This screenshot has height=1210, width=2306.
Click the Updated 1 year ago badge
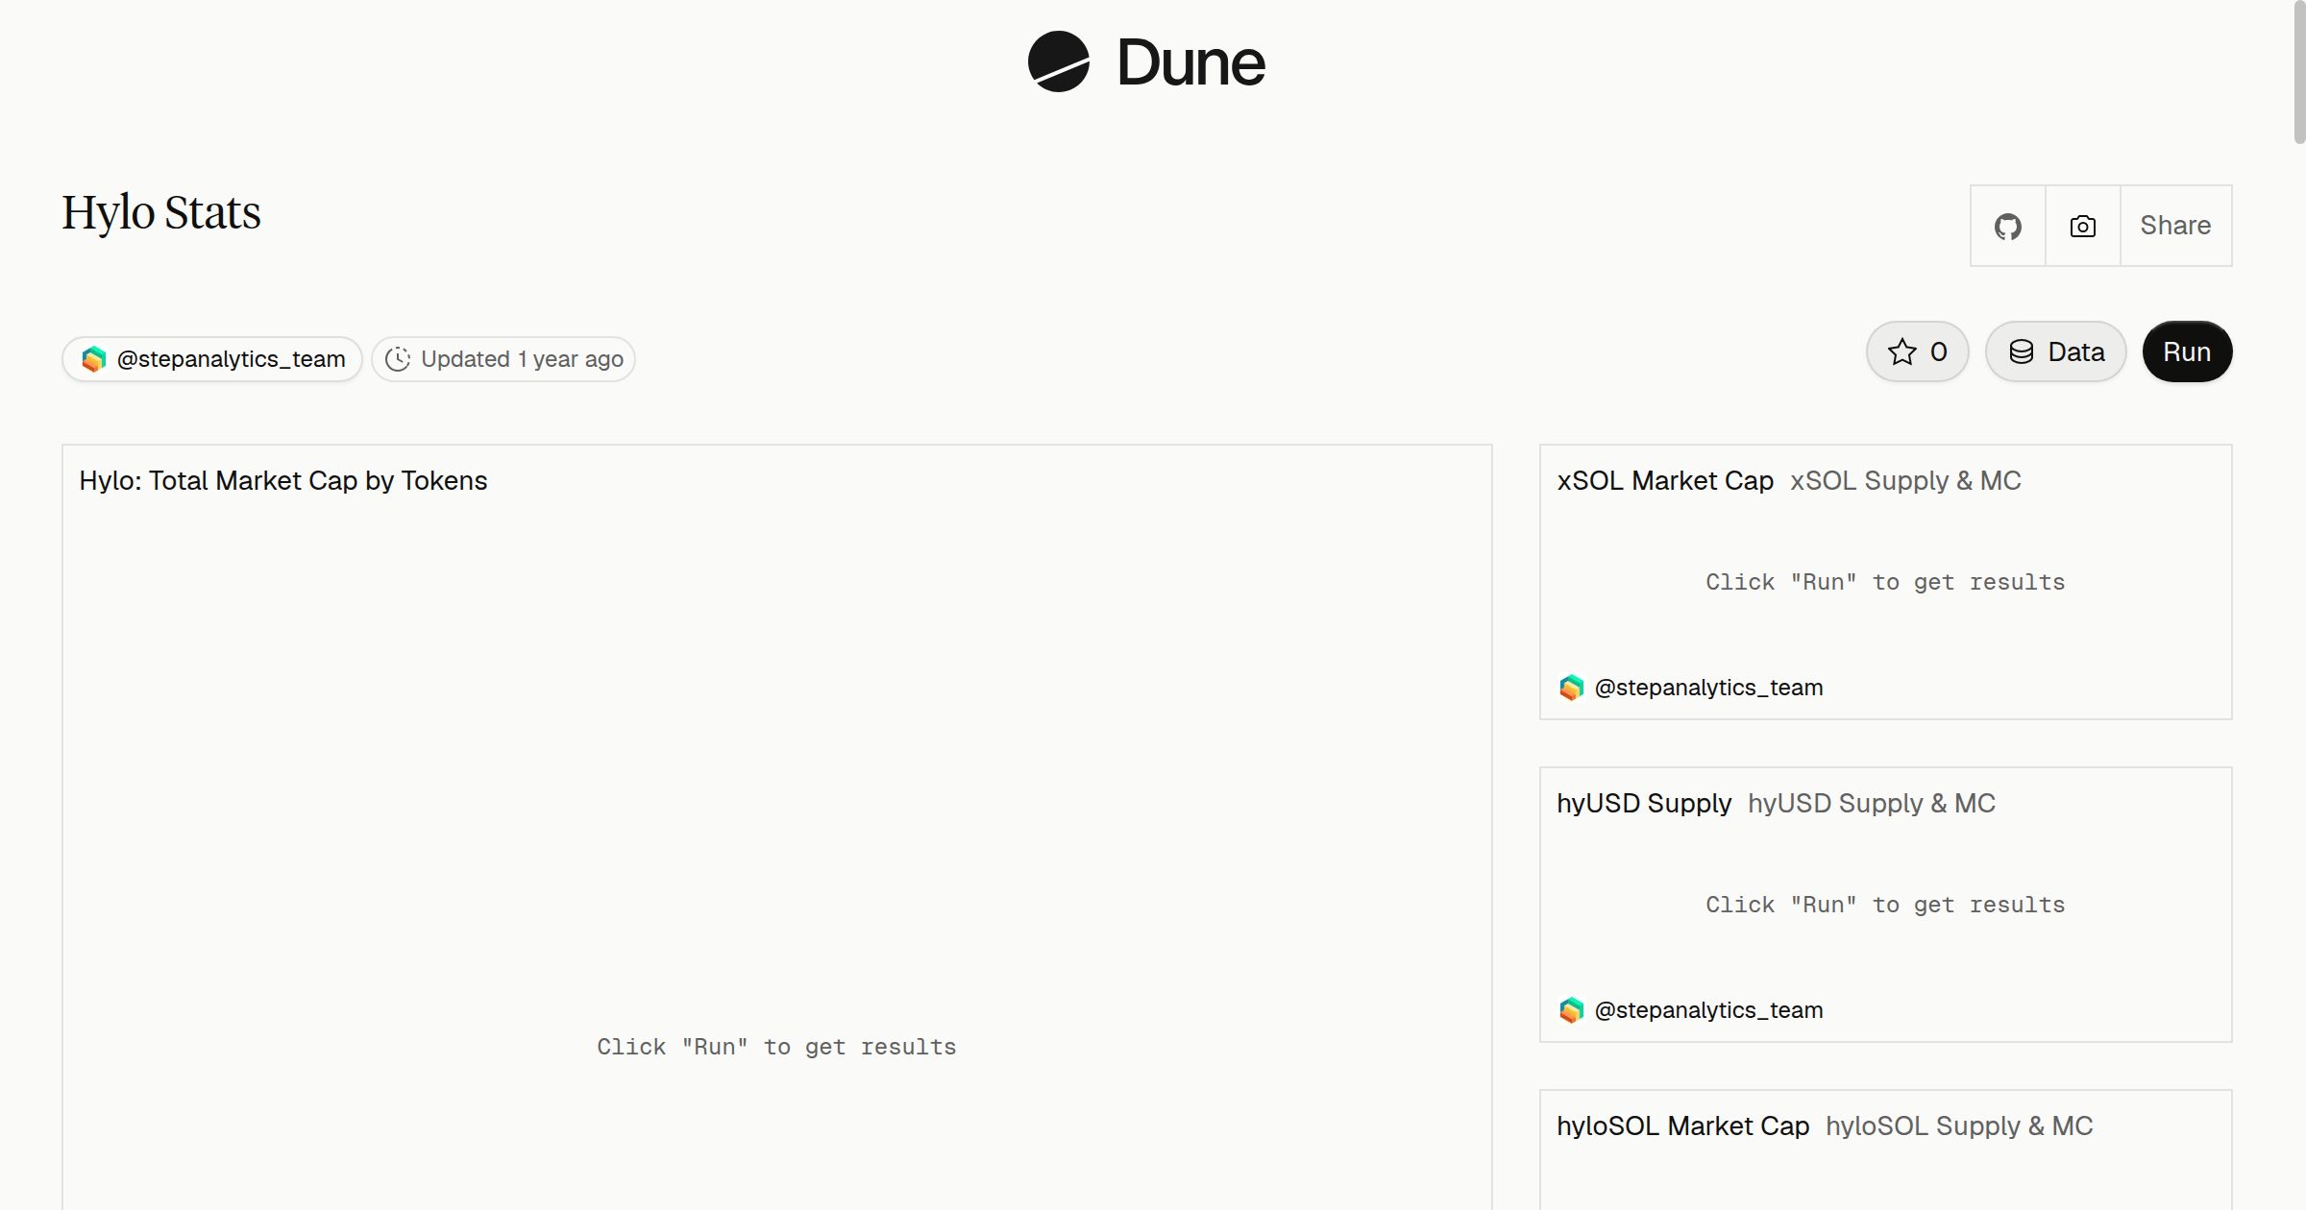pyautogui.click(x=503, y=359)
